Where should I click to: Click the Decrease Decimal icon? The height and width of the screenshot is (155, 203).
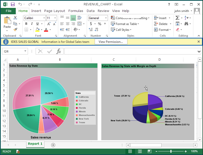click(96, 30)
